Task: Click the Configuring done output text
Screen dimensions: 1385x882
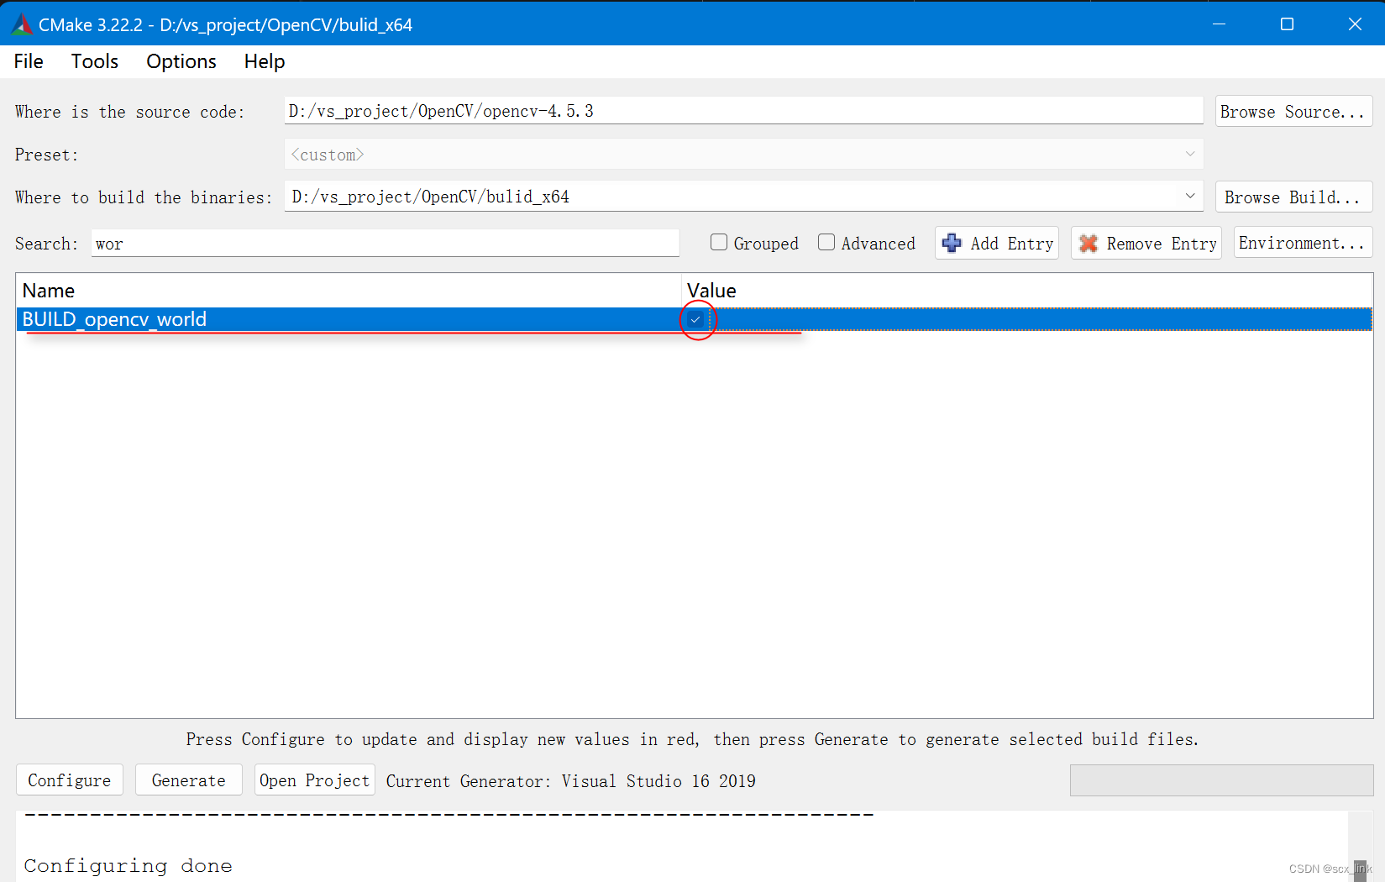Action: coord(128,866)
